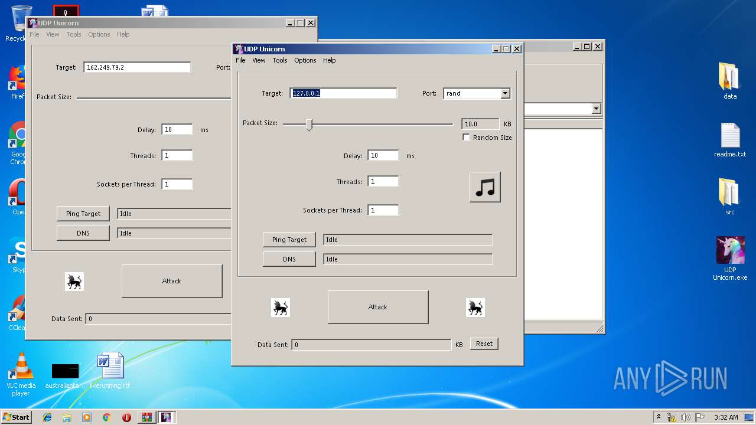Viewport: 756px width, 425px height.
Task: Expand the Port dropdown showing rand
Action: pos(505,93)
